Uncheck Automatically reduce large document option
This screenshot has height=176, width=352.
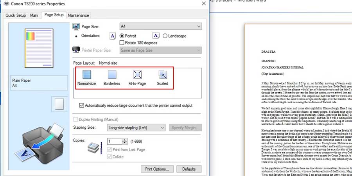pyautogui.click(x=82, y=105)
